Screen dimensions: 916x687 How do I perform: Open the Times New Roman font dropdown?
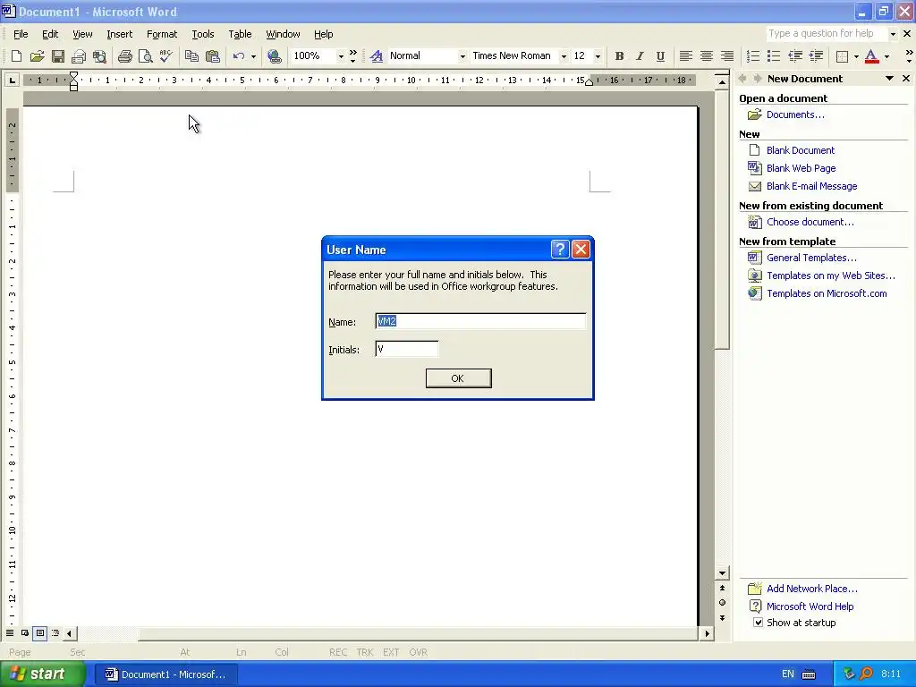(x=564, y=56)
